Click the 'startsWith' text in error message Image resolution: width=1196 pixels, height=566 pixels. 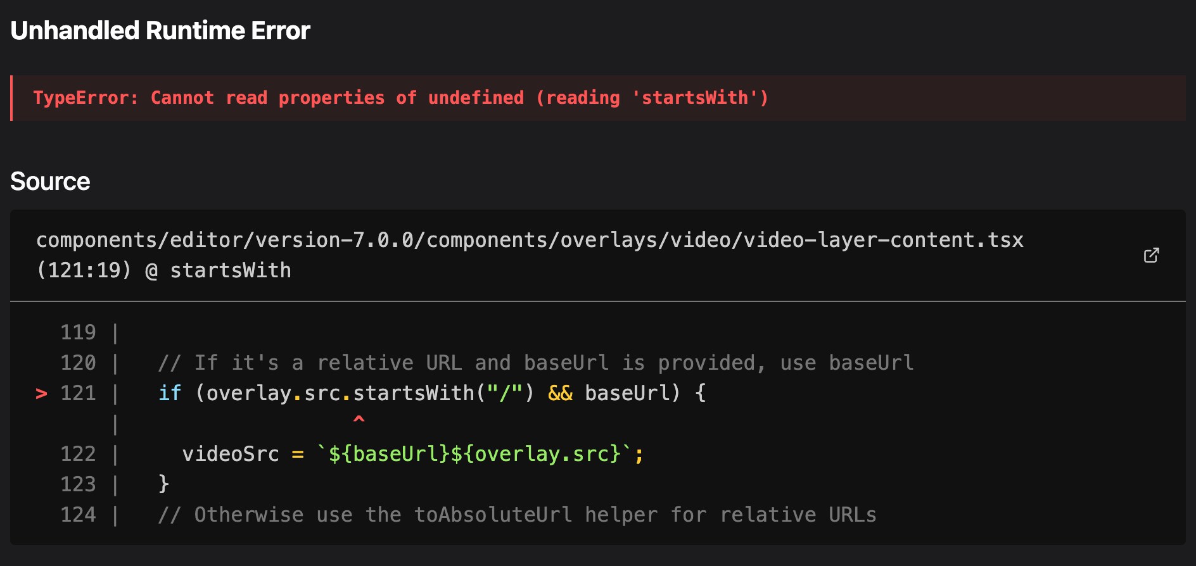[x=694, y=98]
